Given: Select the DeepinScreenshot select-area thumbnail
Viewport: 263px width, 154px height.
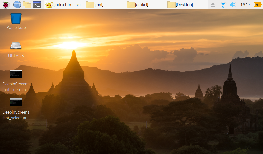Looking at the screenshot, I should click(x=16, y=102).
